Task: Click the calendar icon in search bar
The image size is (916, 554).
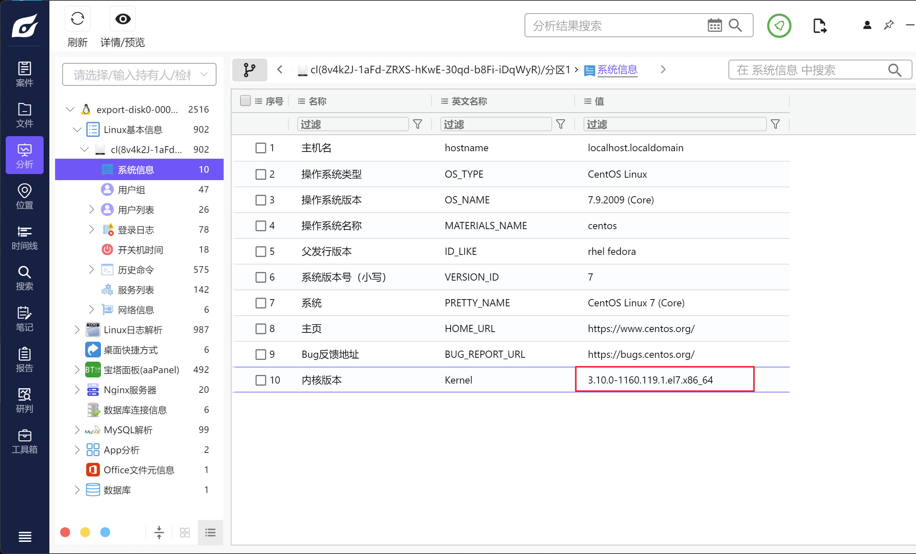Action: point(714,26)
